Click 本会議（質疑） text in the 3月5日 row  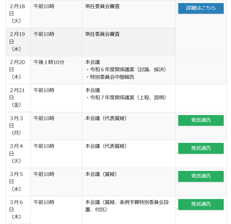pyautogui.click(x=101, y=174)
